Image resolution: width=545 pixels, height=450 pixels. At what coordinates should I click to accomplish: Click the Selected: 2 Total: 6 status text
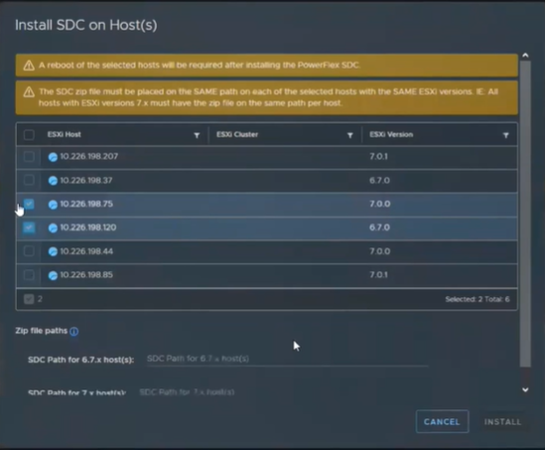(x=477, y=299)
